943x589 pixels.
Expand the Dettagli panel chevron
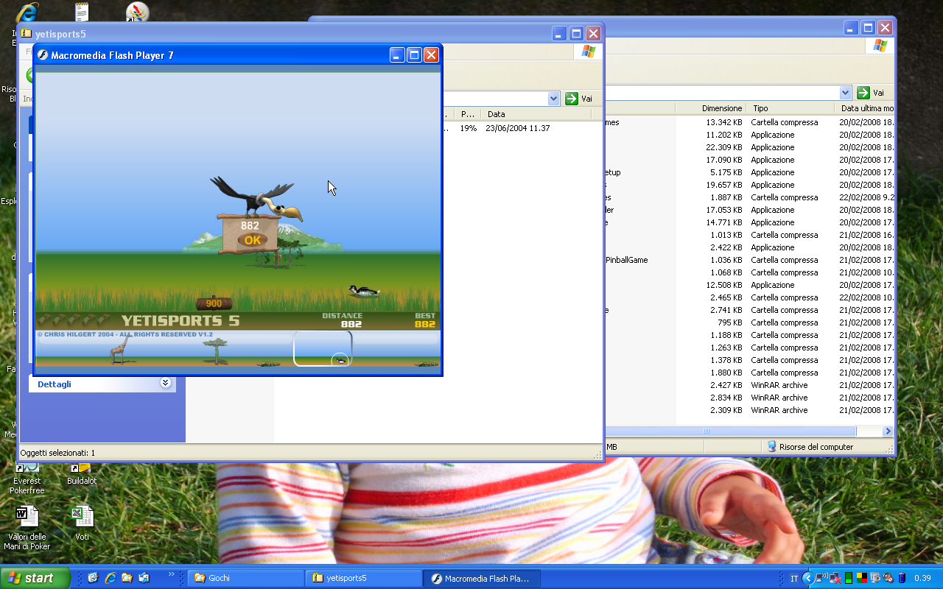165,383
